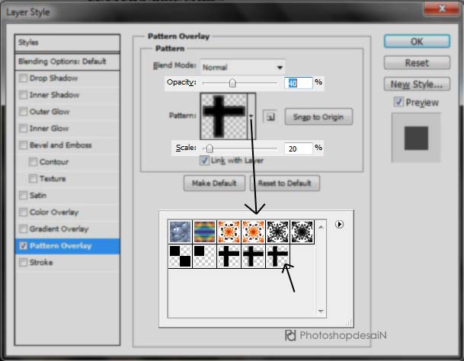This screenshot has width=464, height=361.
Task: Click the create new preset from pattern icon
Action: coord(270,117)
